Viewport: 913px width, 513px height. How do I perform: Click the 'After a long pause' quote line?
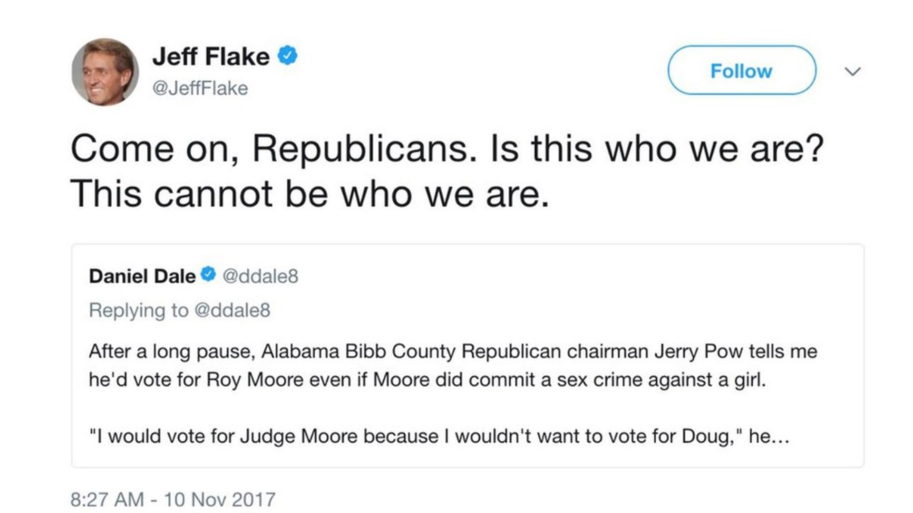453,351
